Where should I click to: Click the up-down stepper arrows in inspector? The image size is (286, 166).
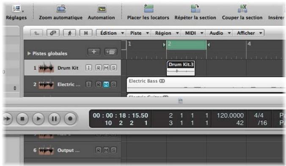pos(15,88)
